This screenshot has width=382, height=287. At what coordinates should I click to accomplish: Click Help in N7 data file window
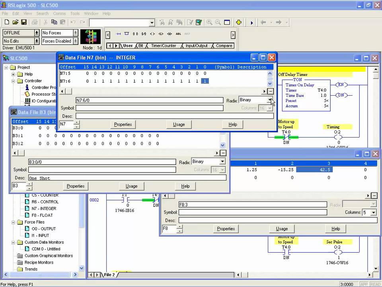click(233, 124)
